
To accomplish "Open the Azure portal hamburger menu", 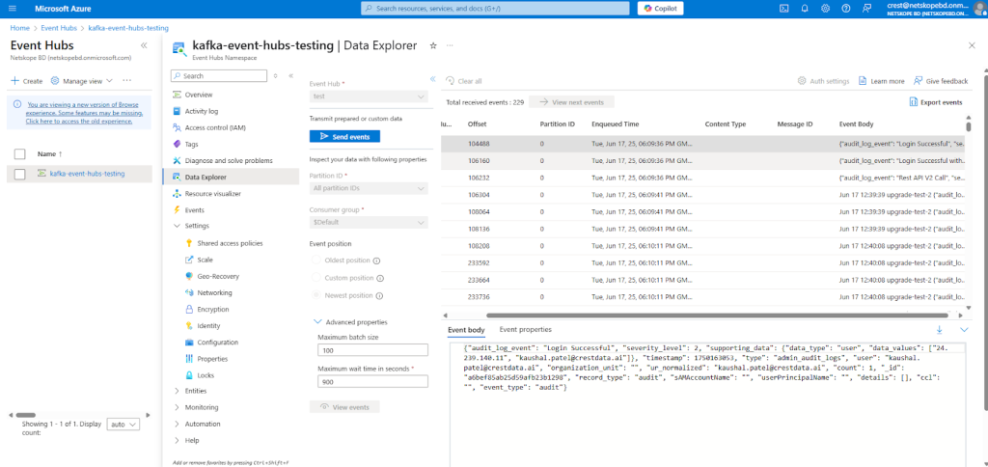I will tap(13, 8).
